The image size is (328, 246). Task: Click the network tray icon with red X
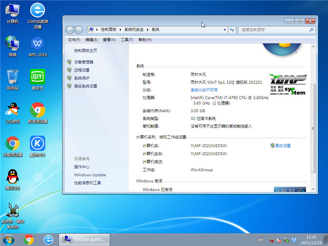pos(271,240)
